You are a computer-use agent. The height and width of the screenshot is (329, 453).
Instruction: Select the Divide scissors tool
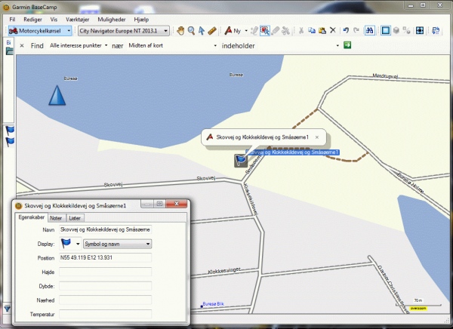click(x=285, y=31)
